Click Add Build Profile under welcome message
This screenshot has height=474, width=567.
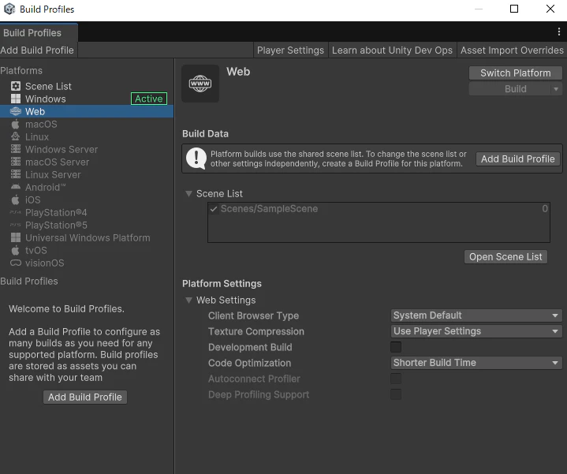pyautogui.click(x=85, y=397)
